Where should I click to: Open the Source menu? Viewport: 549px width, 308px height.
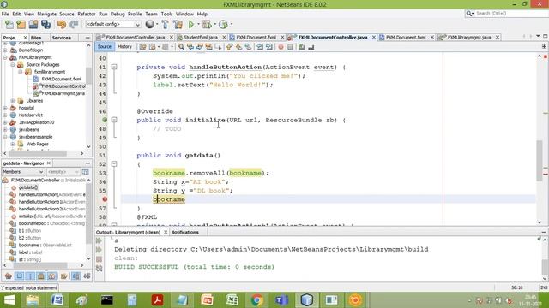(67, 14)
